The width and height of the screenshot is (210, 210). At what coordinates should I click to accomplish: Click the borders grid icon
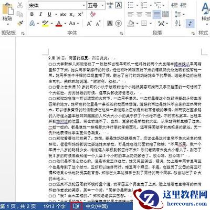[x=144, y=23]
